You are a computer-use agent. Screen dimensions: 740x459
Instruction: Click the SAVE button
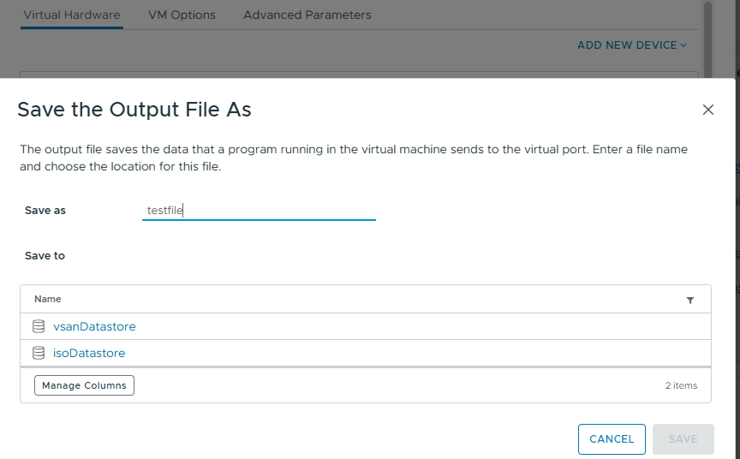tap(683, 438)
